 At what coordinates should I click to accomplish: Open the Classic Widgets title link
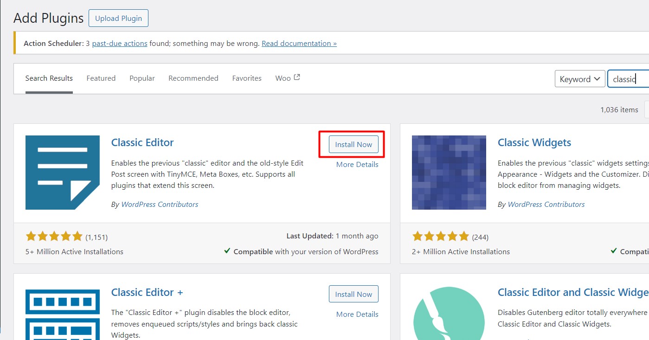(534, 142)
